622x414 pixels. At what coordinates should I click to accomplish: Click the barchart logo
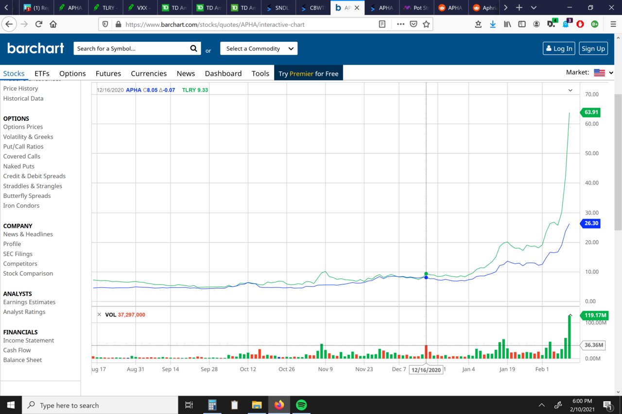click(36, 48)
